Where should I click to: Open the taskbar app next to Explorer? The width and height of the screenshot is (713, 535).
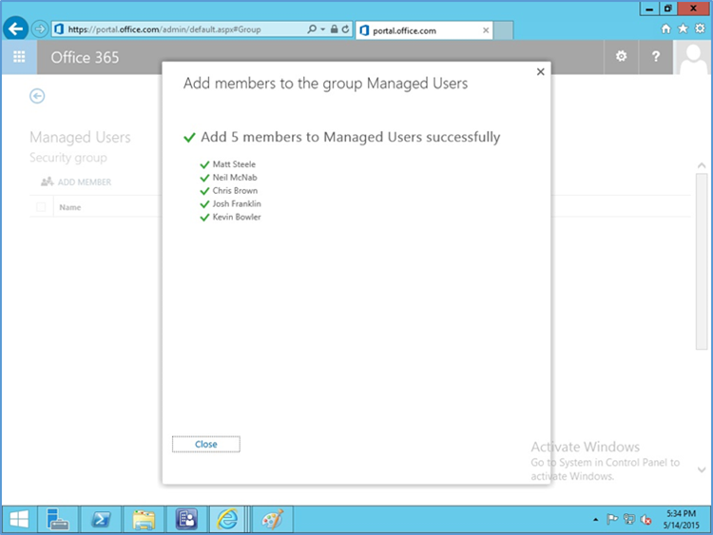click(x=187, y=519)
